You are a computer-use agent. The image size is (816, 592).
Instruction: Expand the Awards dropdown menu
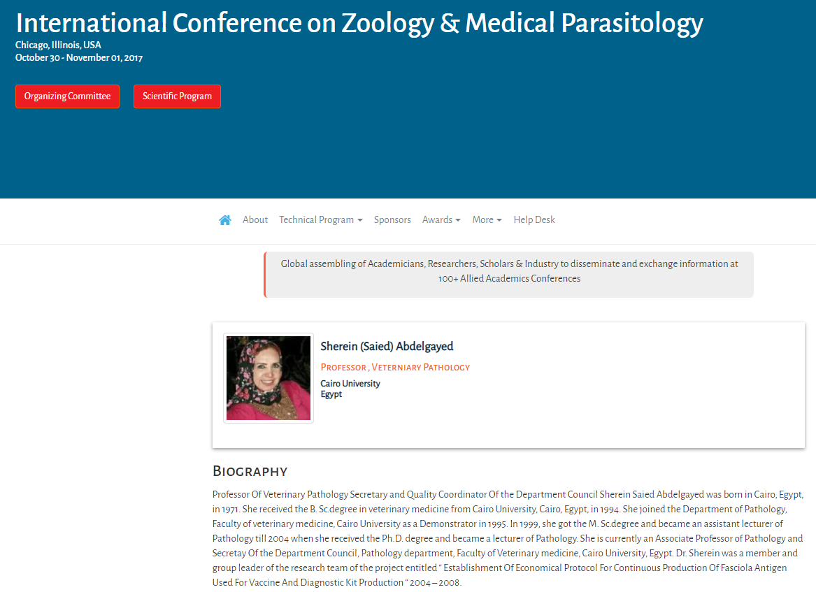441,220
